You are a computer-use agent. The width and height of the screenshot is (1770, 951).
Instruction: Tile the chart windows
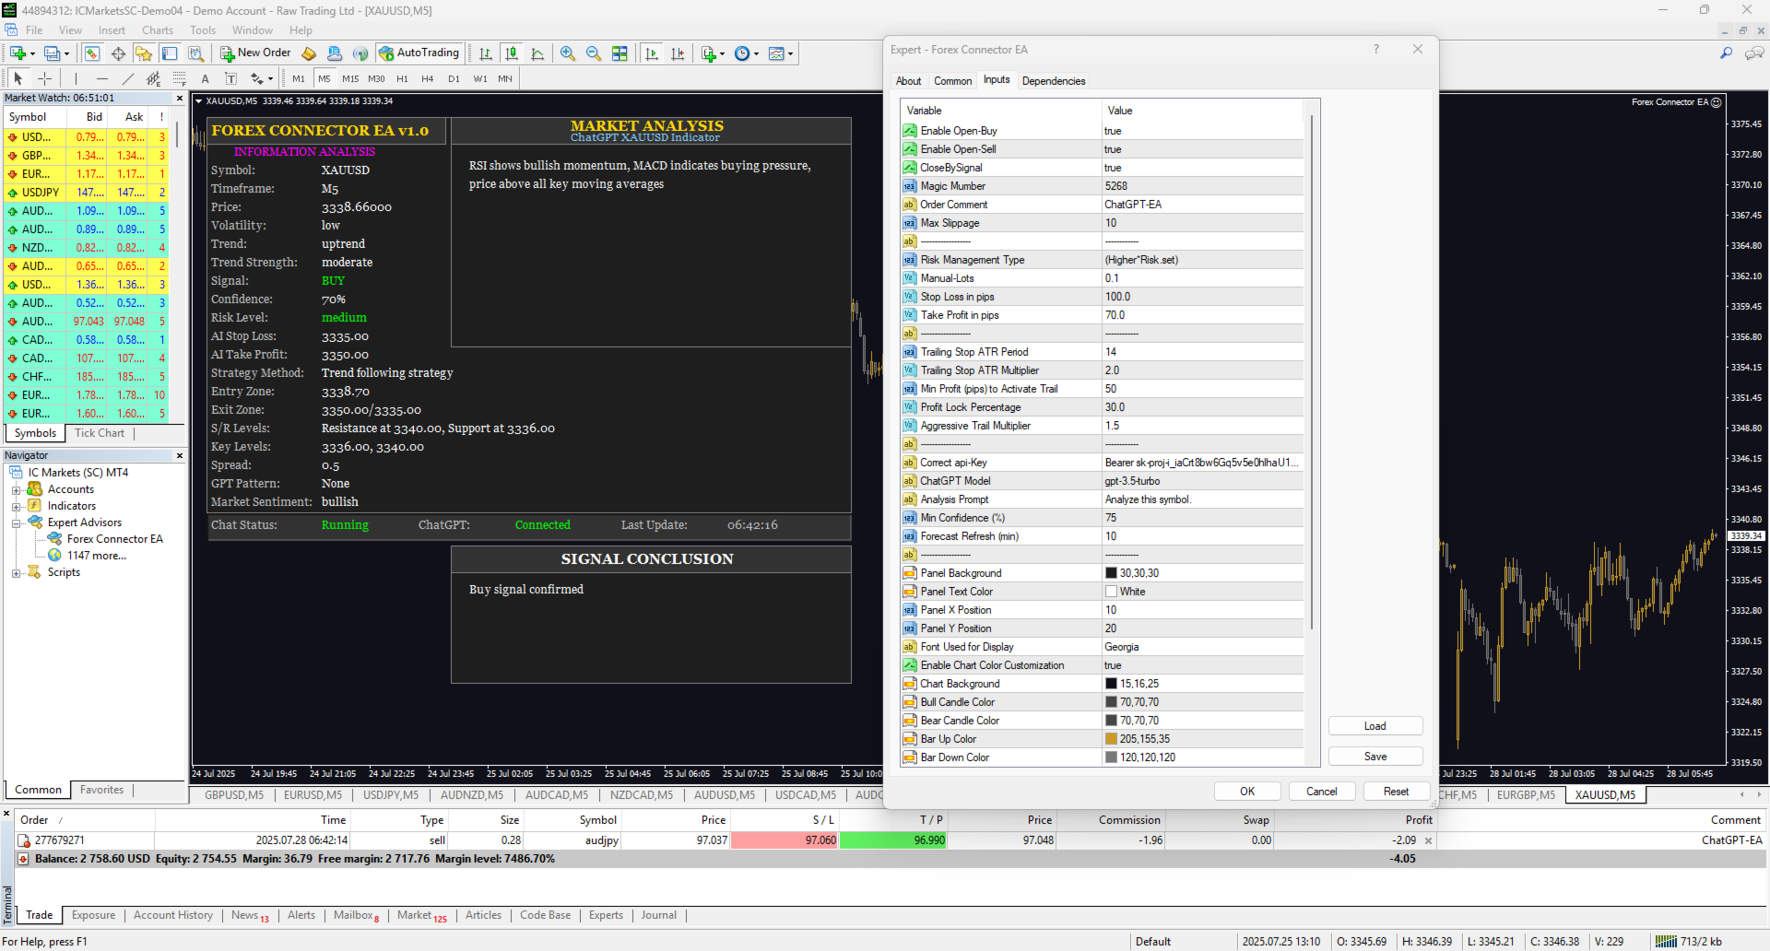pos(620,53)
